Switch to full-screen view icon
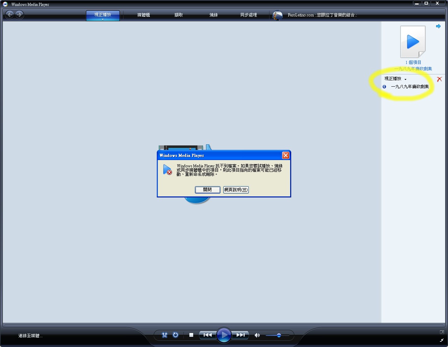 pos(442,332)
